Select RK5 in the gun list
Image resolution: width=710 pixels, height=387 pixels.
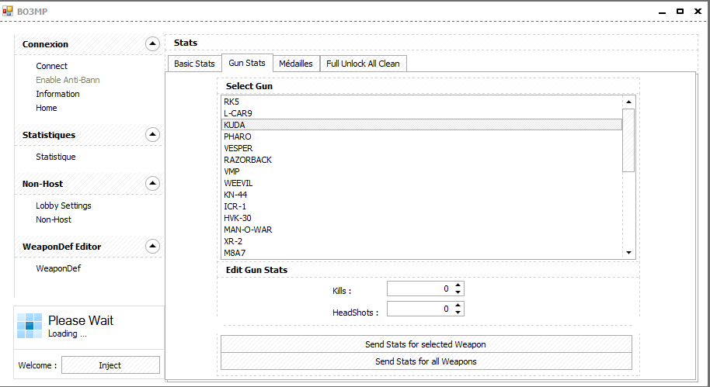(422, 102)
